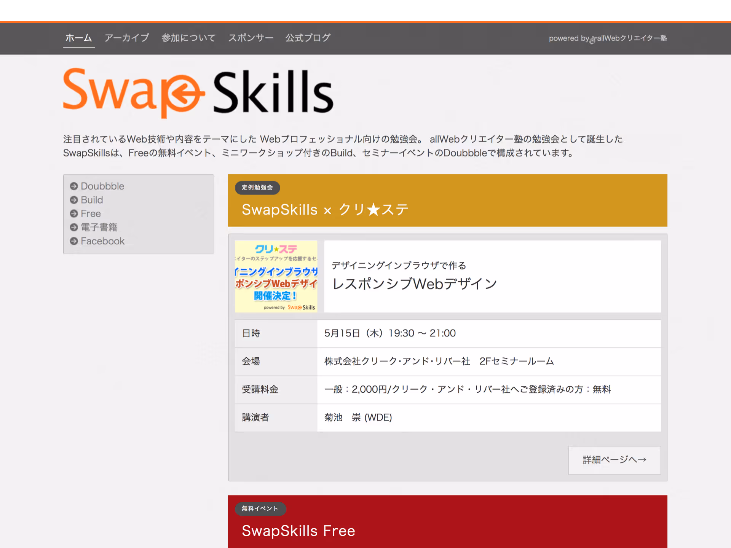
Task: Click the SwapSkills Free heading
Action: pos(298,531)
